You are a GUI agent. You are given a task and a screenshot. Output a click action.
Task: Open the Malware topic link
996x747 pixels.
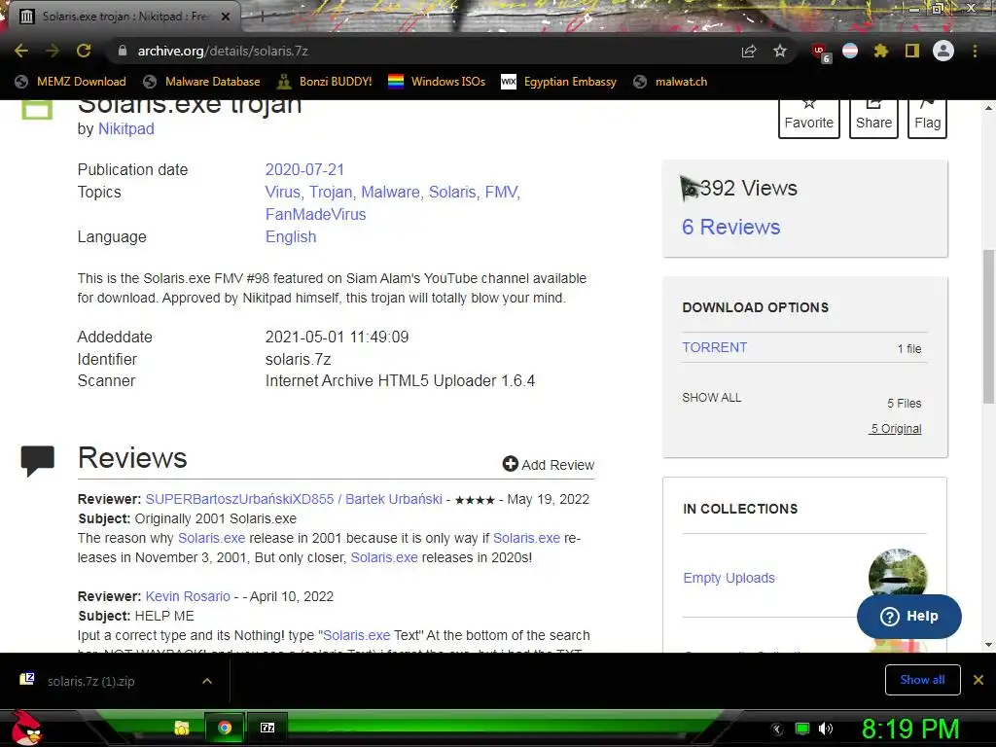click(393, 192)
